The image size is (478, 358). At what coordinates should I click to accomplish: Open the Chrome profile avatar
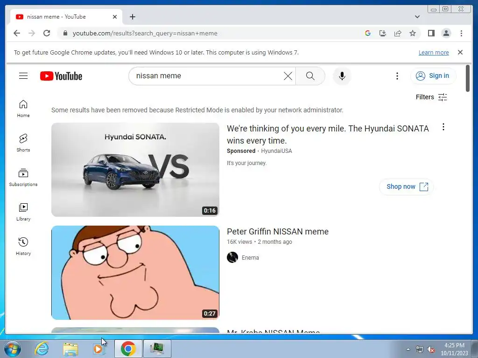[x=446, y=33]
